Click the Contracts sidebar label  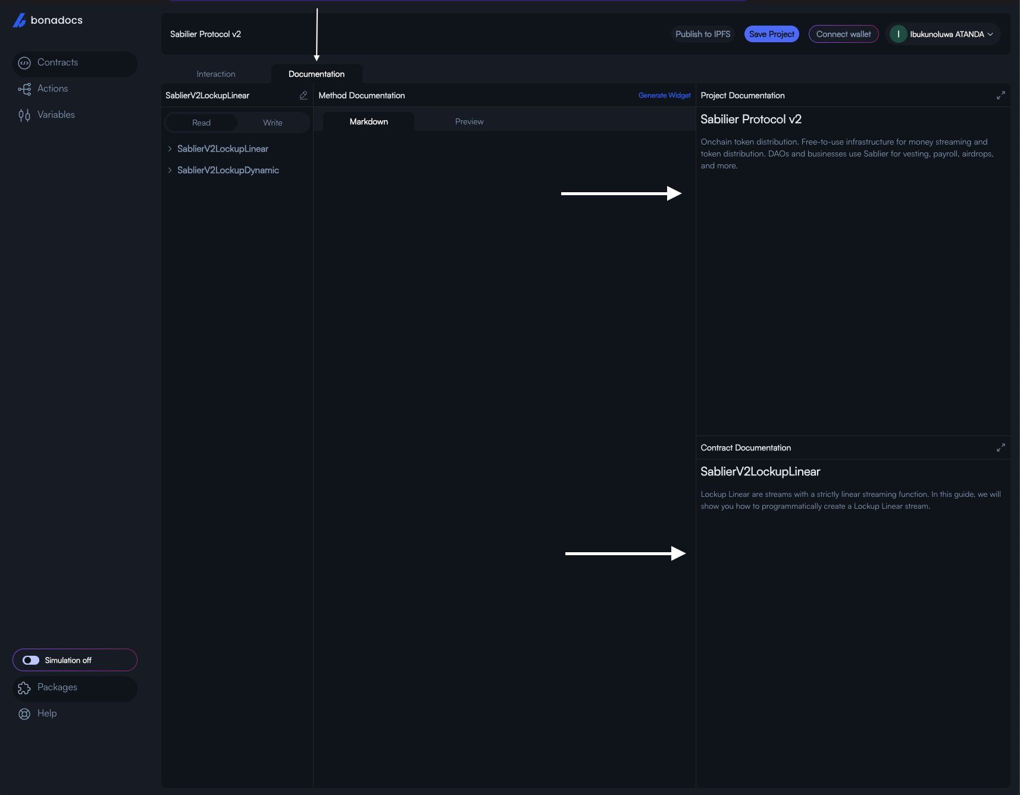pyautogui.click(x=58, y=62)
